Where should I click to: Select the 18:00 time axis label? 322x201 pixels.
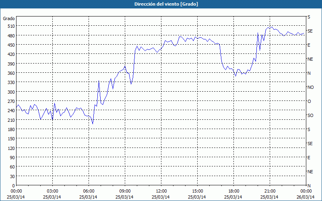[x=234, y=191]
